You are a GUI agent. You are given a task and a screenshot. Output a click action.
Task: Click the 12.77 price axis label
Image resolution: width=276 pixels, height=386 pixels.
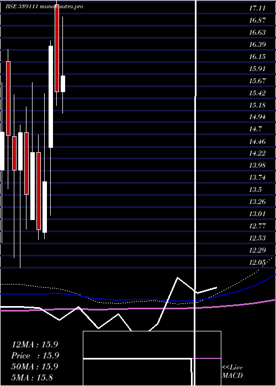click(257, 226)
